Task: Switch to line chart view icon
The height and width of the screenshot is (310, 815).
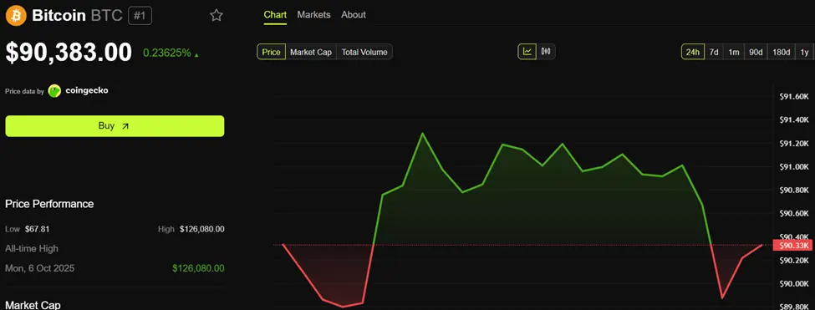Action: (x=527, y=52)
